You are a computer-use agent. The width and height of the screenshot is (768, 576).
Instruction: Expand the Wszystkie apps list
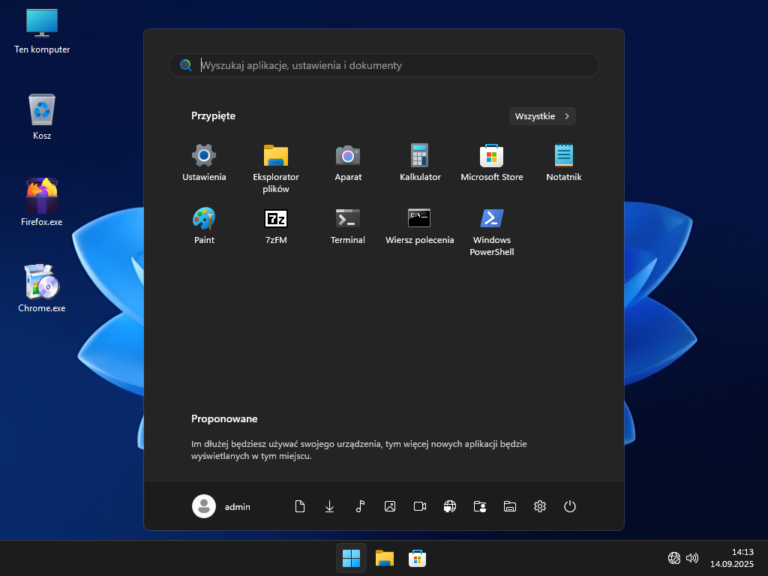pyautogui.click(x=542, y=116)
